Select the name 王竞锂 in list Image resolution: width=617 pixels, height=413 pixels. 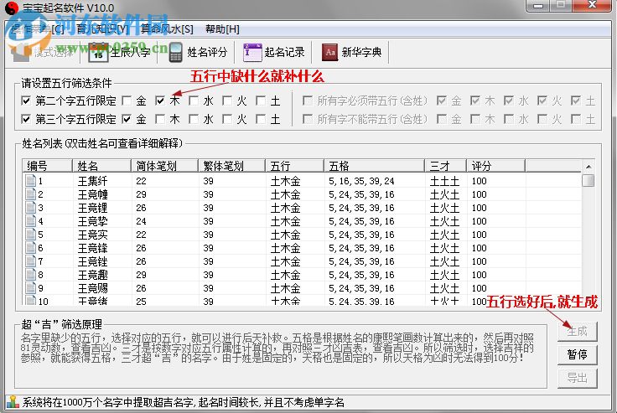pyautogui.click(x=92, y=208)
